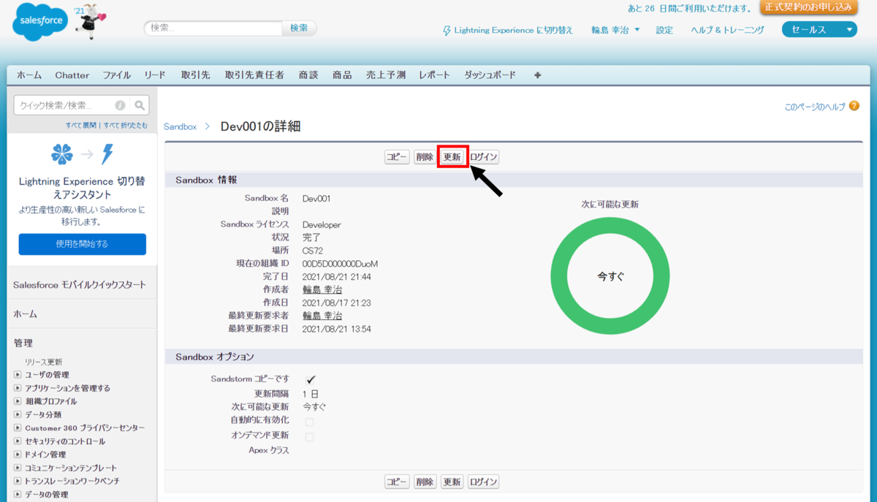Expand the ドメイン管理 tree node
Viewport: 877px width, 502px height.
[x=18, y=455]
